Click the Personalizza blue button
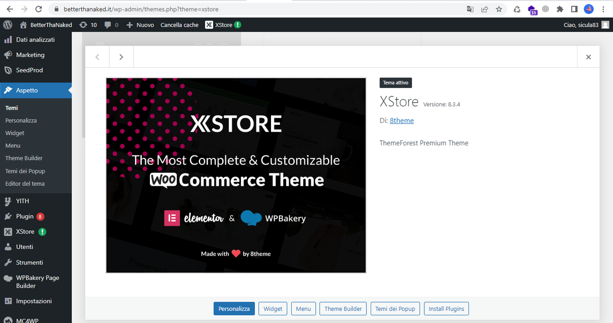 (234, 309)
